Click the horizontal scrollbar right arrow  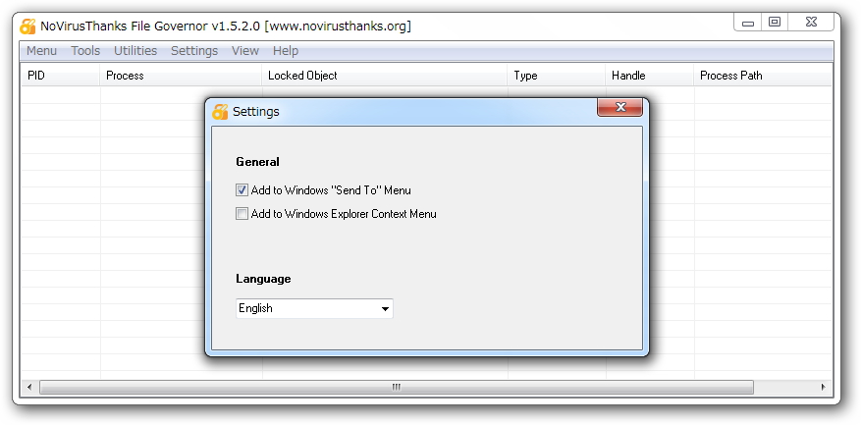tap(823, 387)
